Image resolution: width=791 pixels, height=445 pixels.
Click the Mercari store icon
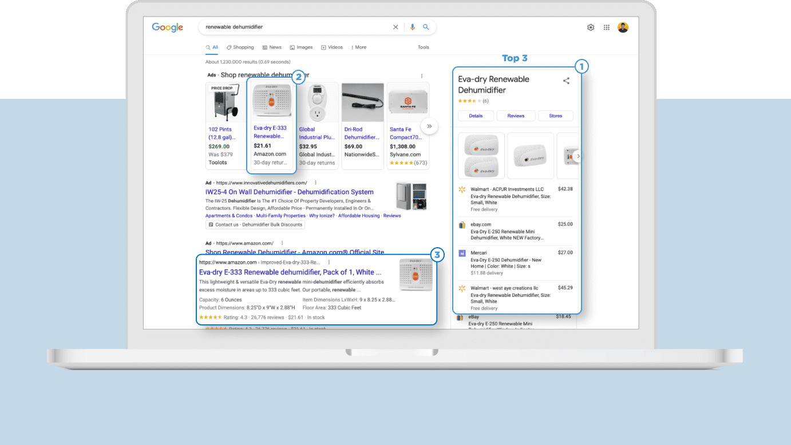coord(462,253)
